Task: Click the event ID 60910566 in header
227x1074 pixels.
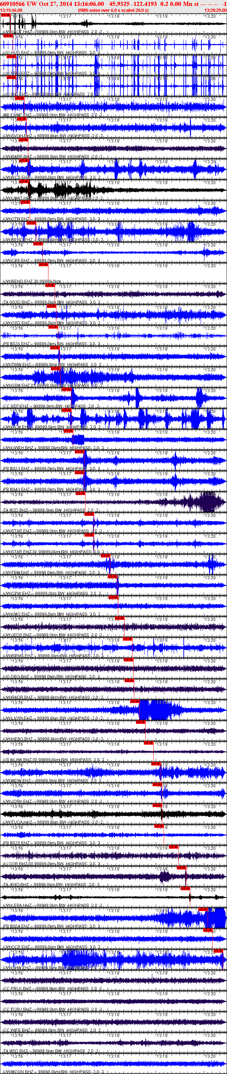Action: 13,4
